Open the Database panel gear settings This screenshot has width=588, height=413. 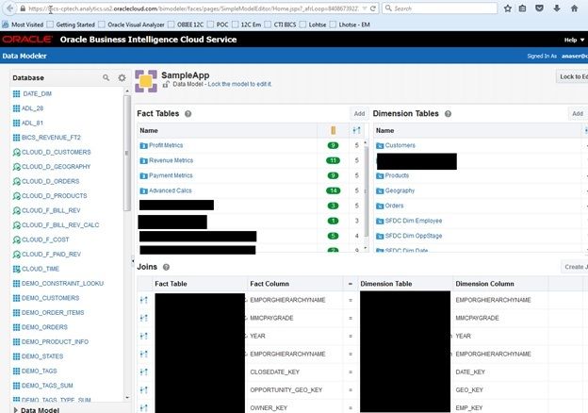coord(122,77)
